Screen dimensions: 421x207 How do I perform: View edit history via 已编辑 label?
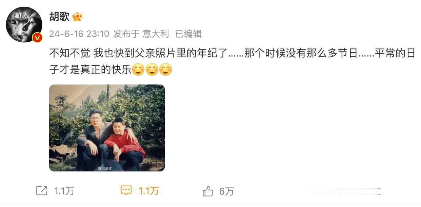188,34
